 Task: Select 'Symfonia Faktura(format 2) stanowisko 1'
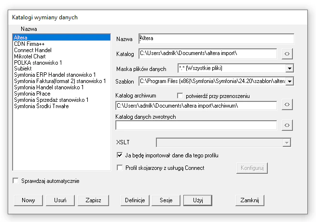62,81
